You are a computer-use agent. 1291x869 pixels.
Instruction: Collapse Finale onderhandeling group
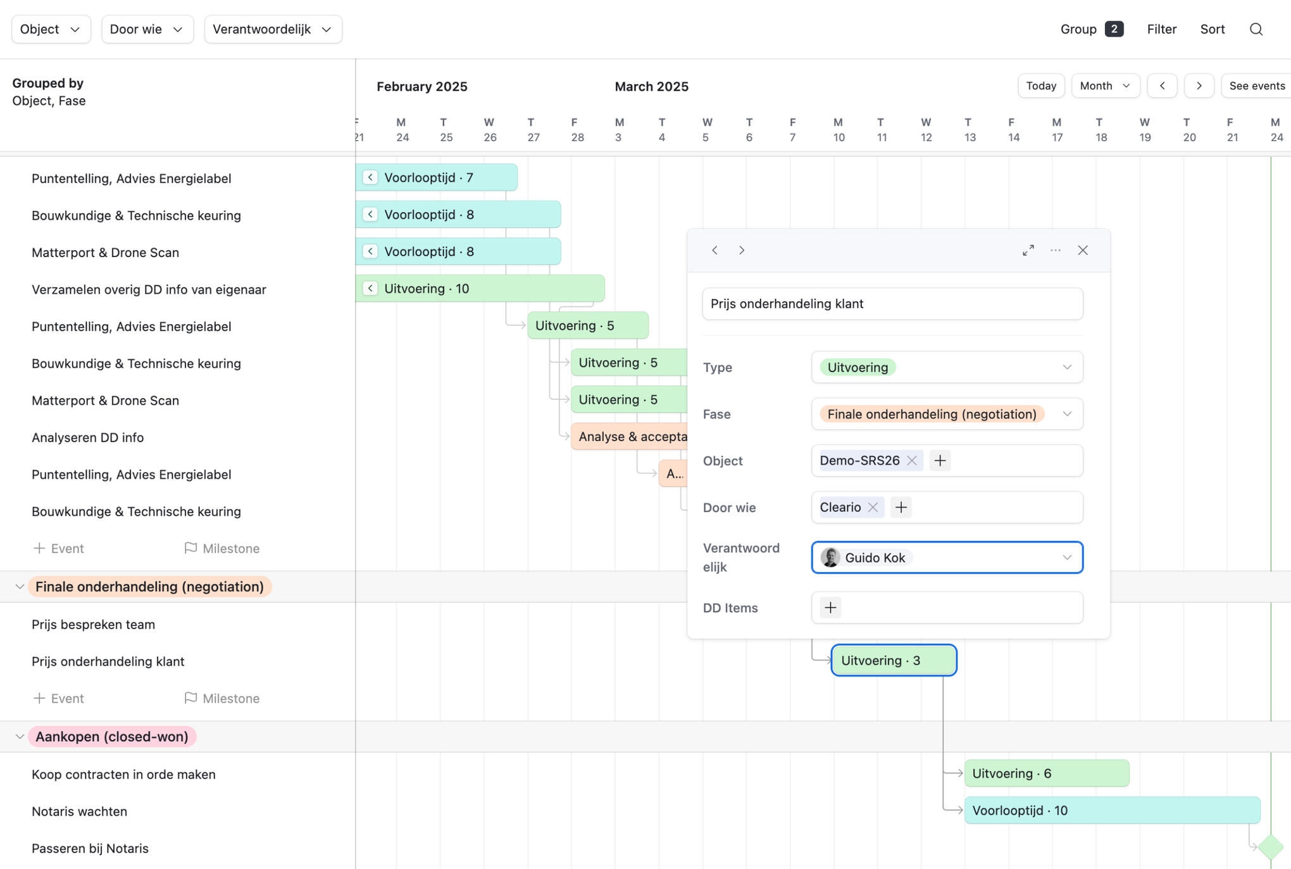click(x=20, y=587)
